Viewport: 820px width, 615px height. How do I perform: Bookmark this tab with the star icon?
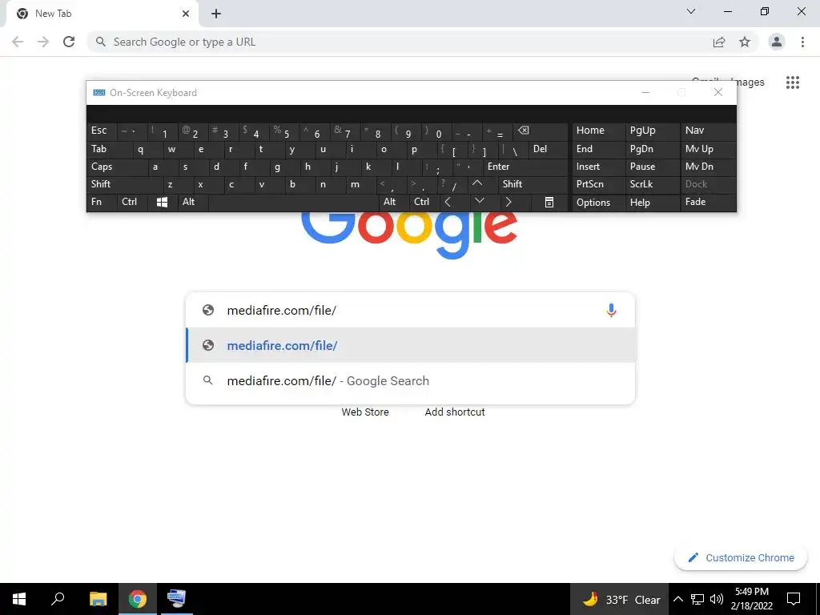(745, 42)
